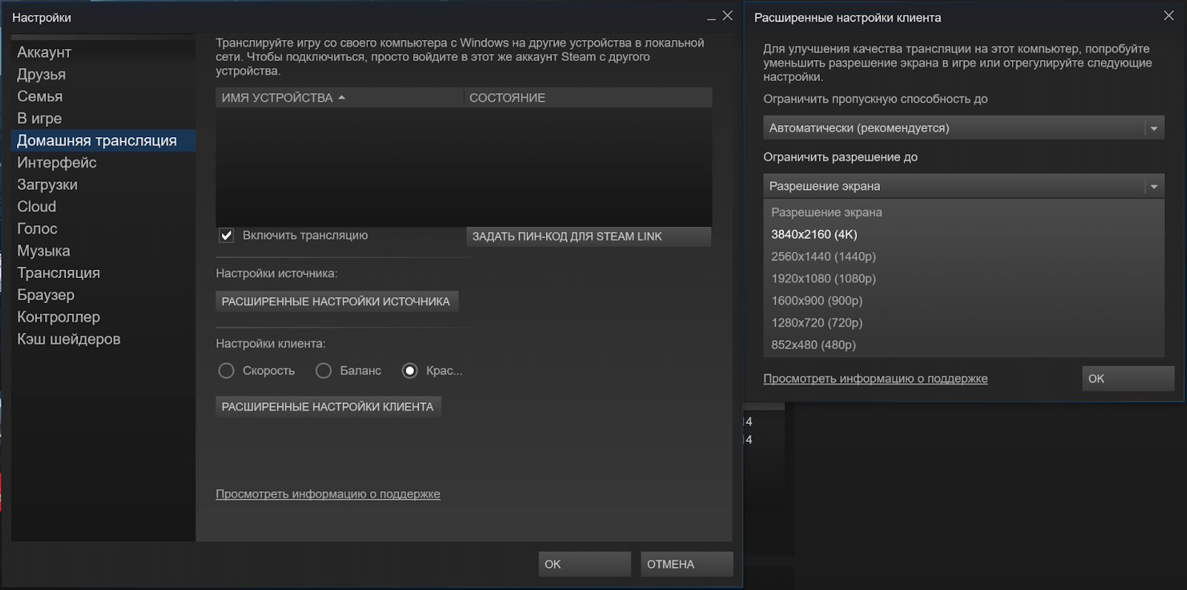Choose 1600x900 (900p) resolution
Viewport: 1187px width, 590px height.
964,301
